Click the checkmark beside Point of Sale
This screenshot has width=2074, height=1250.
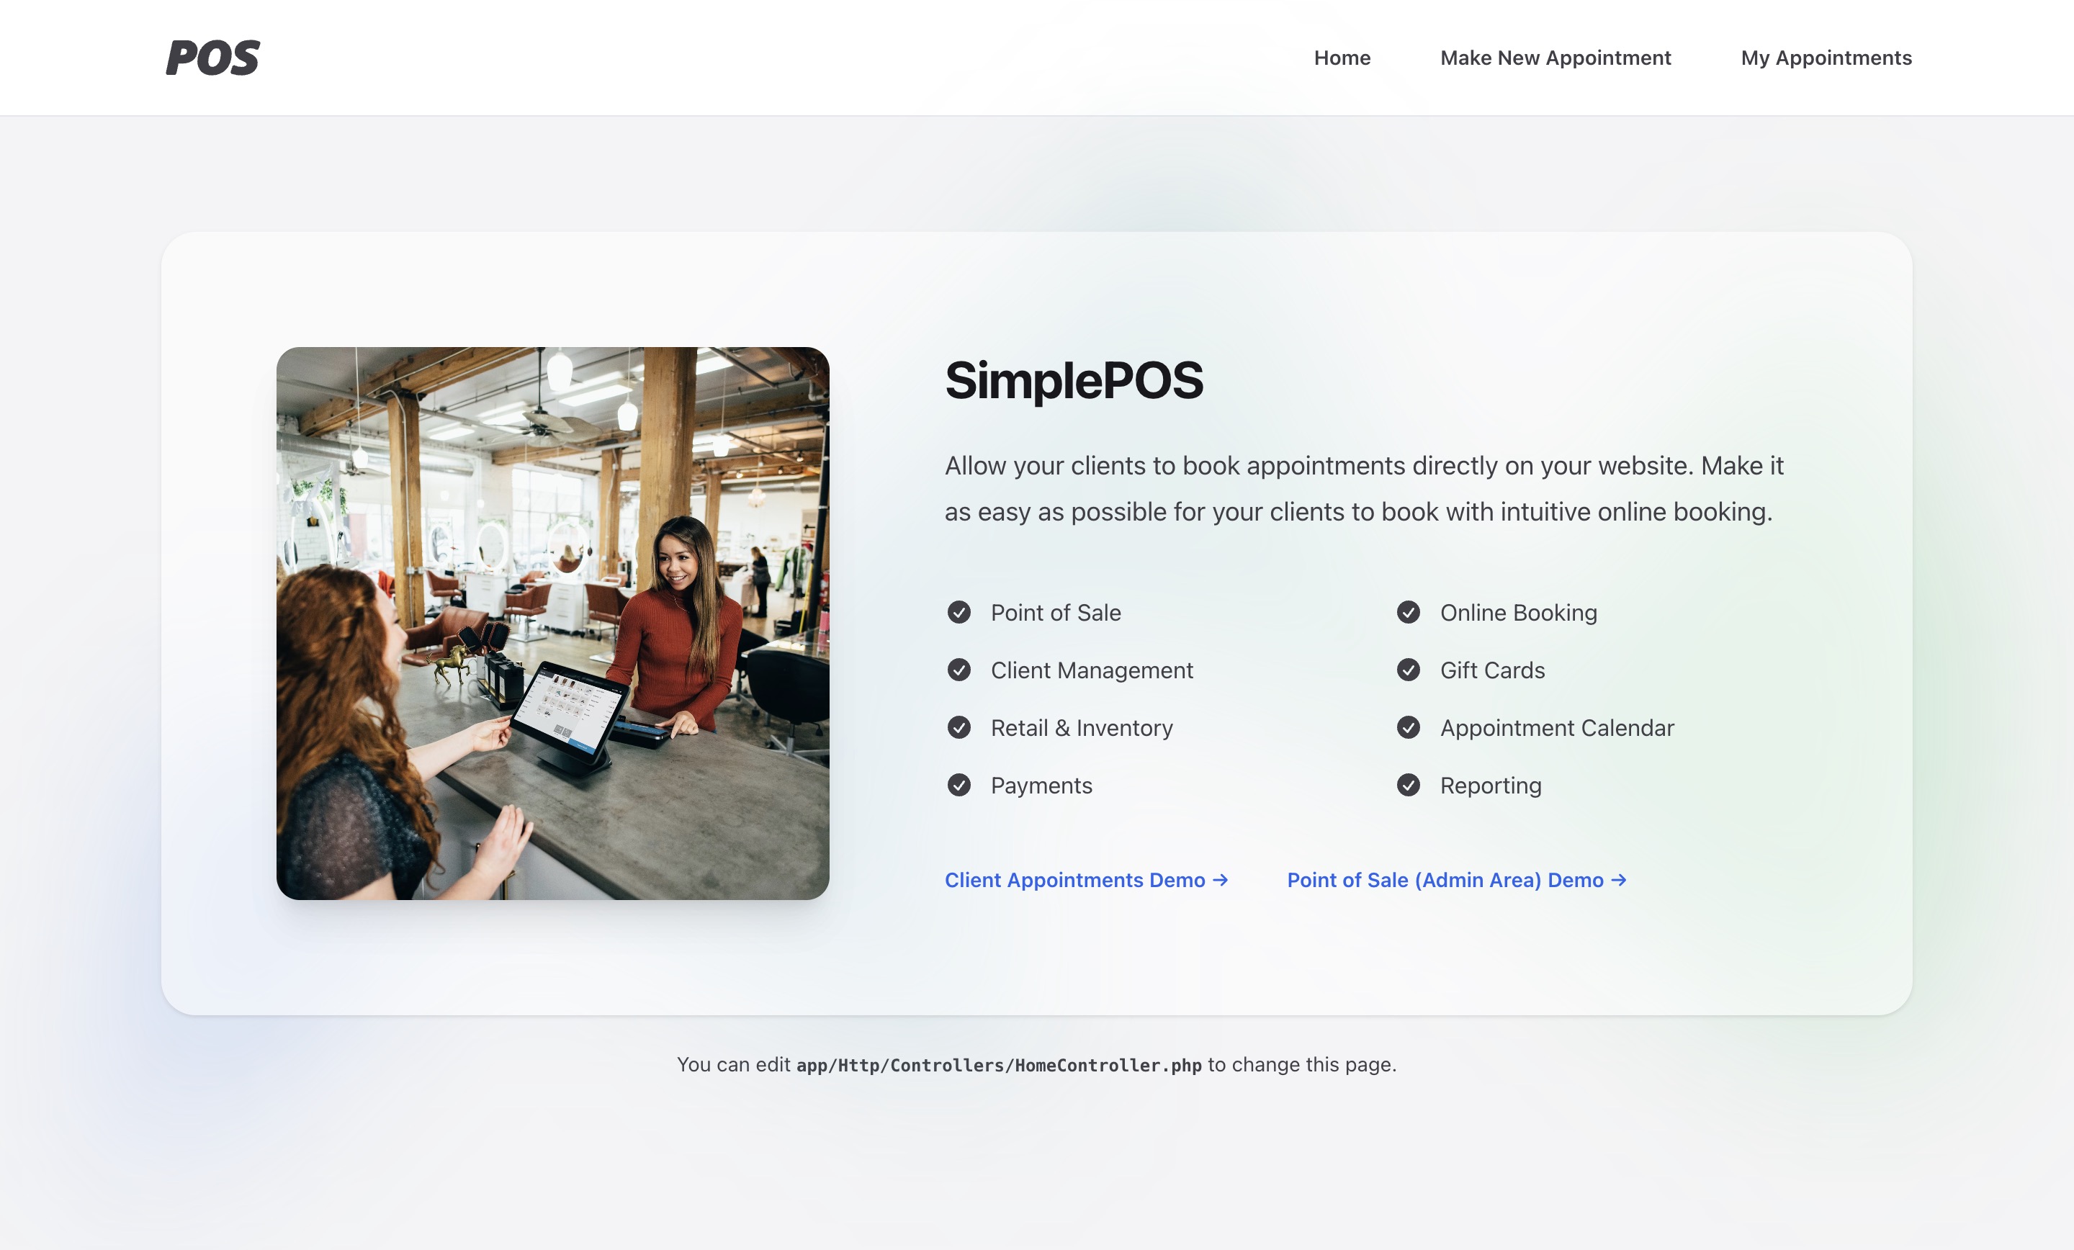point(959,613)
